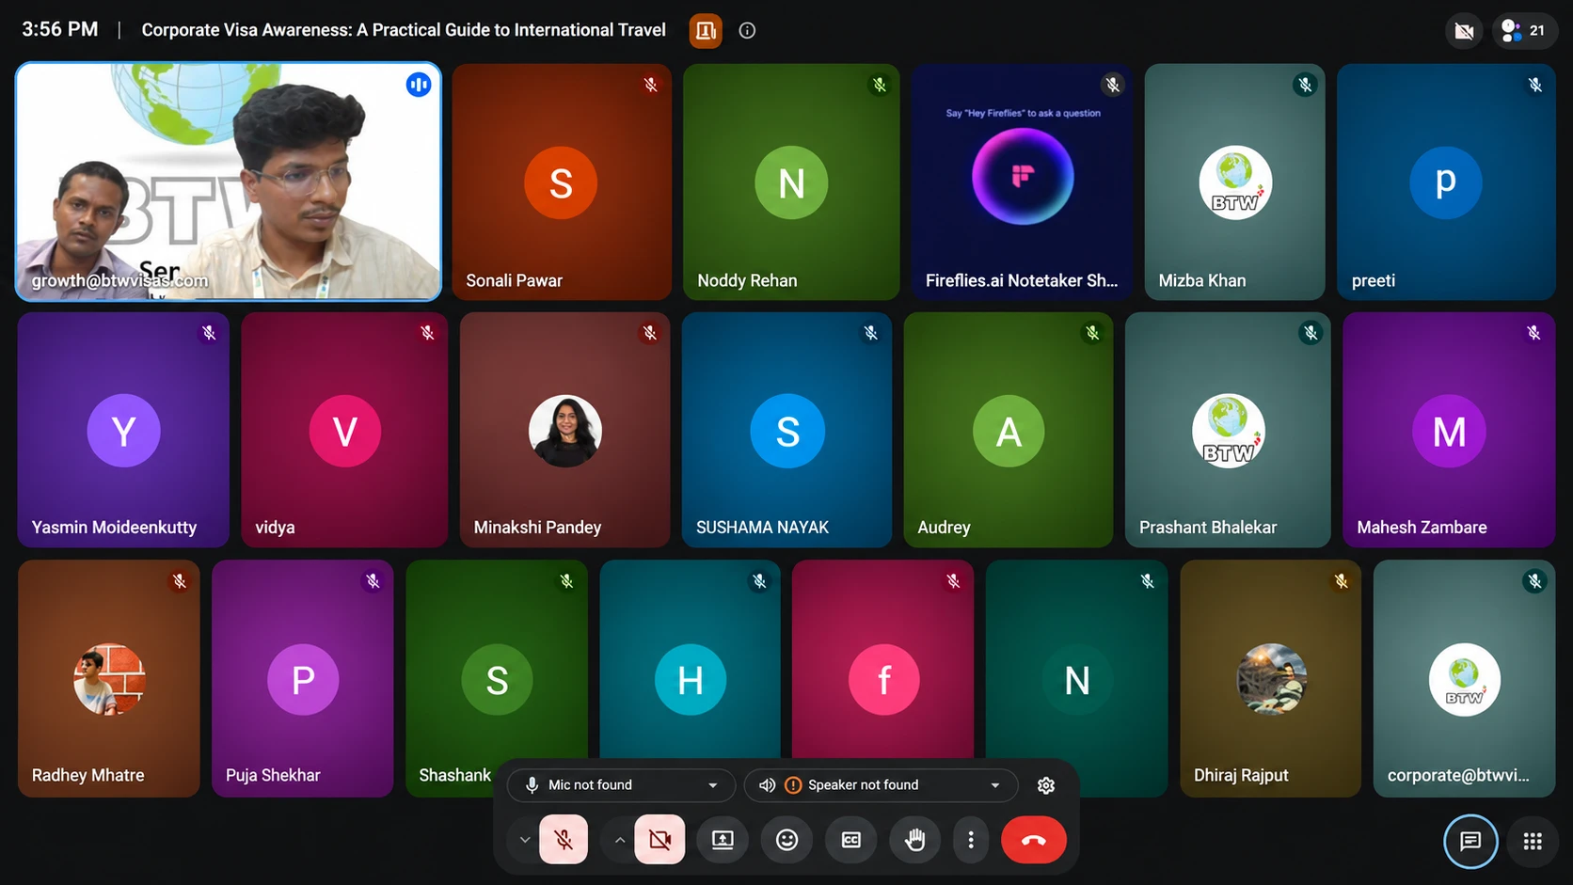Open the in-call chat panel
Viewport: 1573px width, 885px height.
[x=1470, y=841]
